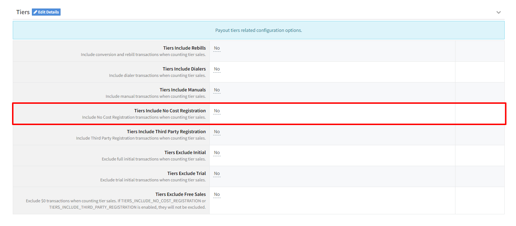This screenshot has height=226, width=516.
Task: Toggle the Tiers Include Dialers value
Action: point(217,69)
